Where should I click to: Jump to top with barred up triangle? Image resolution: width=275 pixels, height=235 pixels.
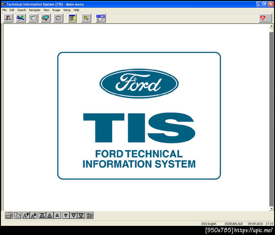42,215
